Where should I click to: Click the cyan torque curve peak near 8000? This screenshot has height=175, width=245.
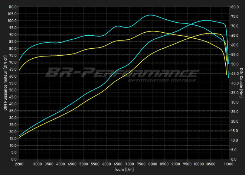point(150,15)
